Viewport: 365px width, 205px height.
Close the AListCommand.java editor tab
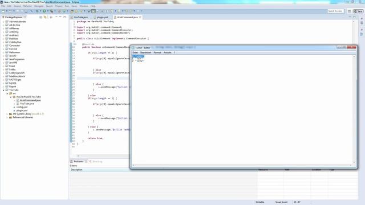pos(140,17)
